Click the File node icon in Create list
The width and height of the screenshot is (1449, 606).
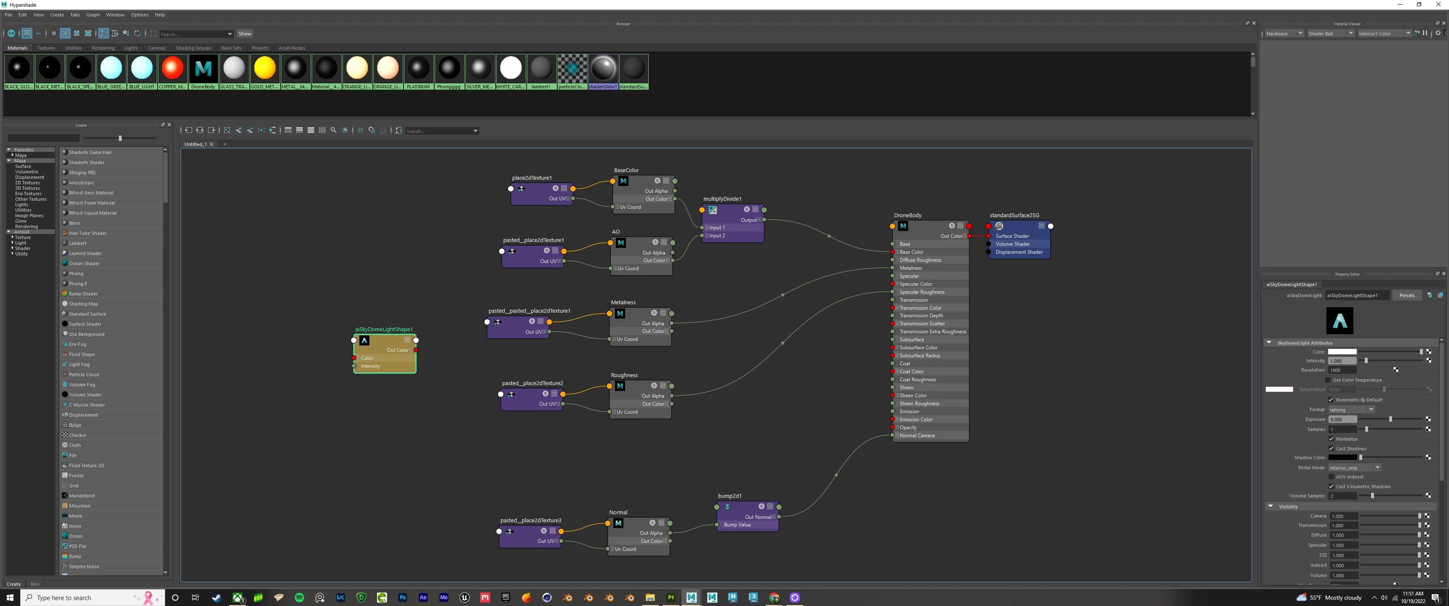pyautogui.click(x=65, y=455)
